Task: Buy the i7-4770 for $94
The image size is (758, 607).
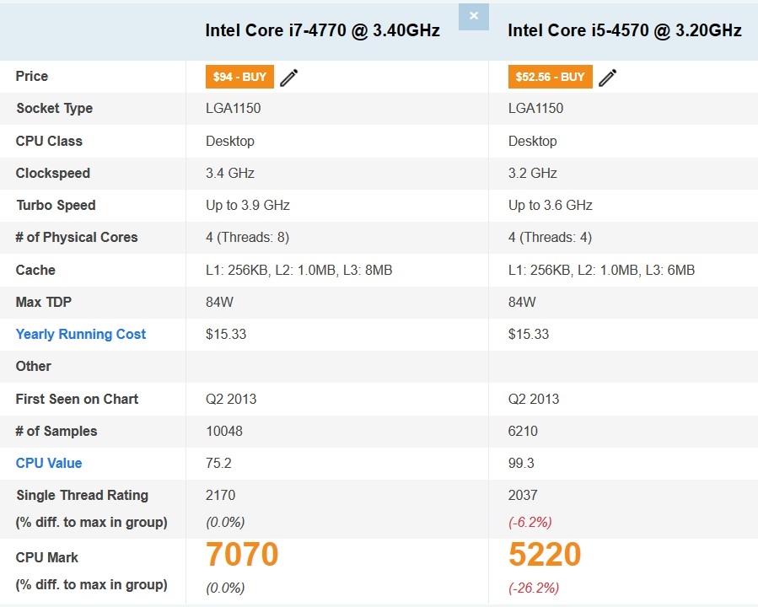Action: (x=239, y=77)
